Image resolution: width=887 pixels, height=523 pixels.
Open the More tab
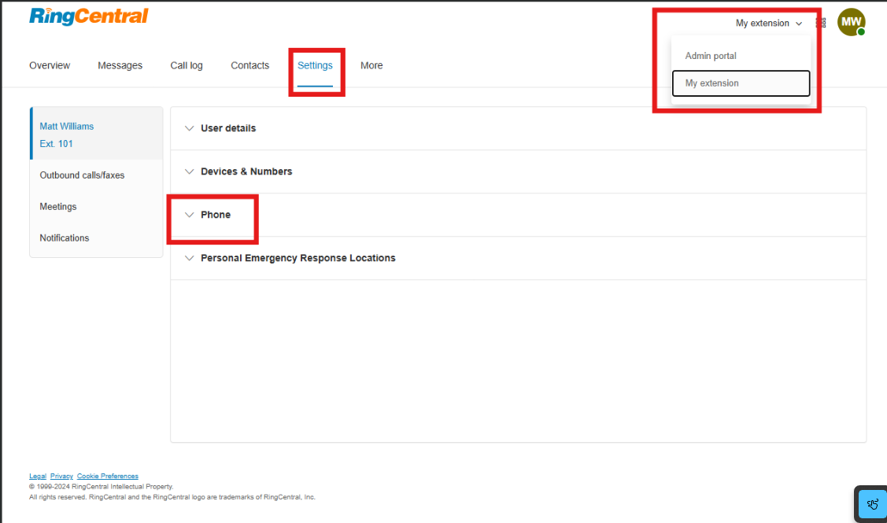(x=371, y=65)
